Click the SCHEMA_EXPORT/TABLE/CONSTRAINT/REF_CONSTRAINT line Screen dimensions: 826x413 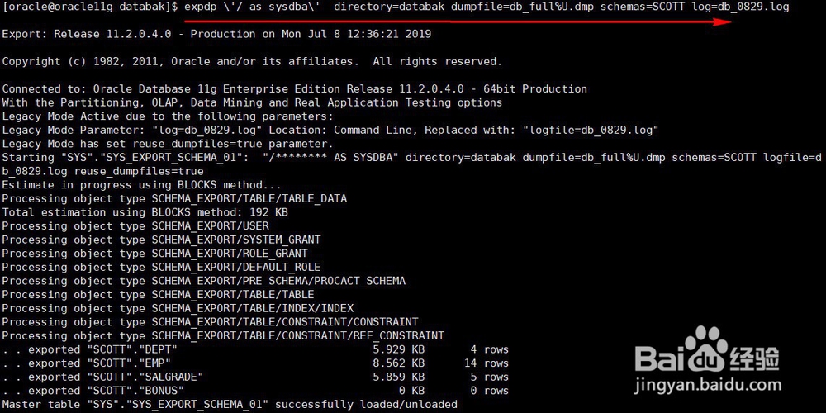[x=223, y=335]
